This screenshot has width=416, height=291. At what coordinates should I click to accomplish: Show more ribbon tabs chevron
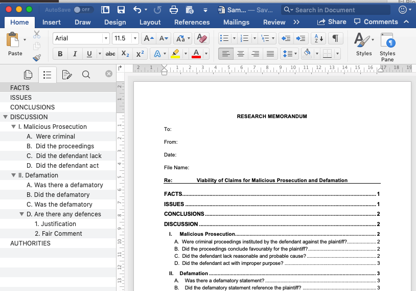tap(296, 23)
